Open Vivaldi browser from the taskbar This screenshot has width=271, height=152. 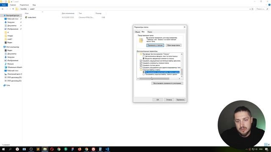(x=93, y=149)
